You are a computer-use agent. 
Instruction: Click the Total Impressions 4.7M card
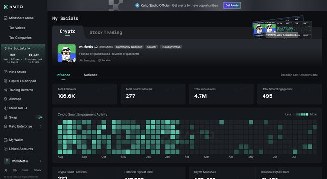221,94
